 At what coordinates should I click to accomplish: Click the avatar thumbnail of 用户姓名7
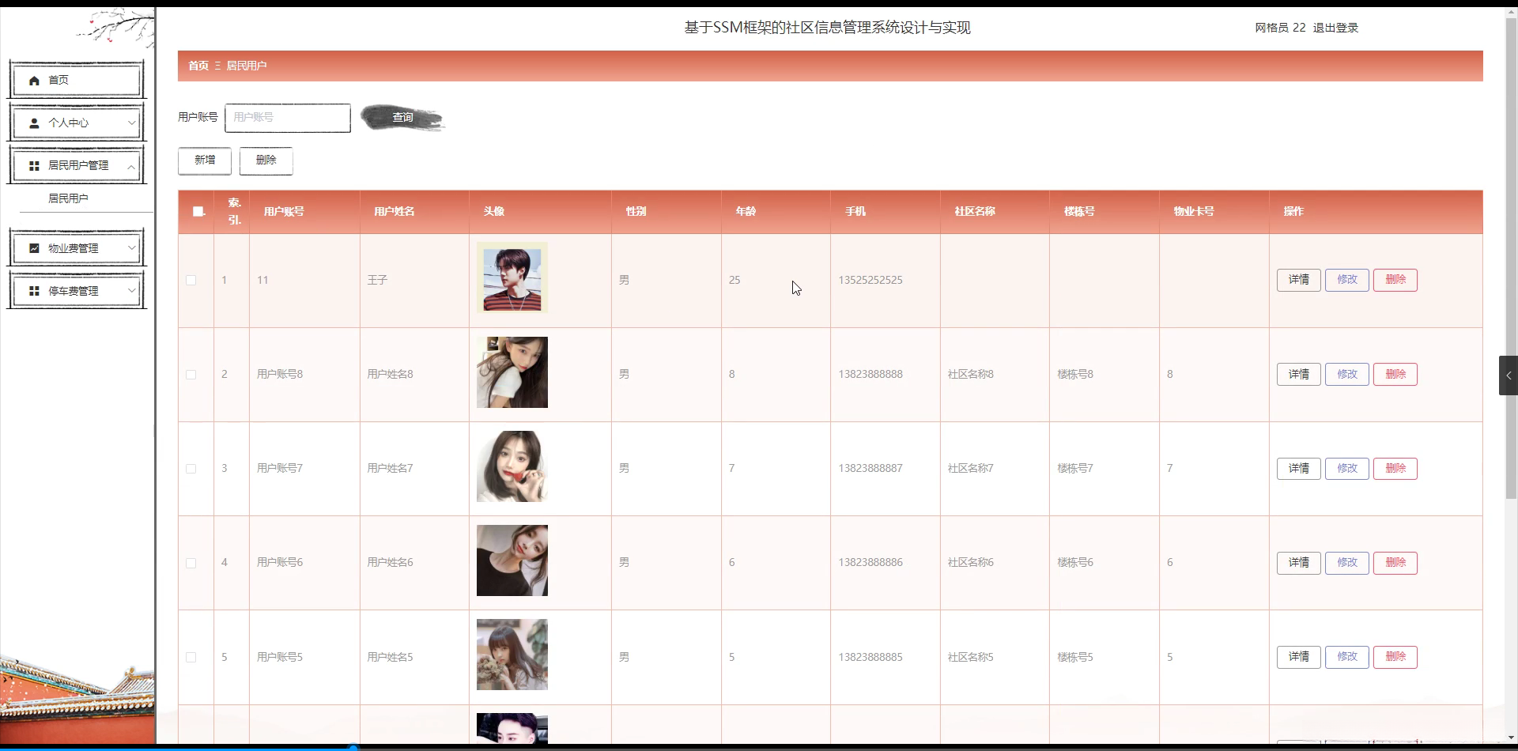coord(512,466)
